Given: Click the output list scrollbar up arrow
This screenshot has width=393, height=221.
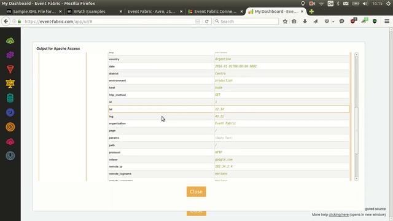Looking at the screenshot, I should click(x=356, y=55).
